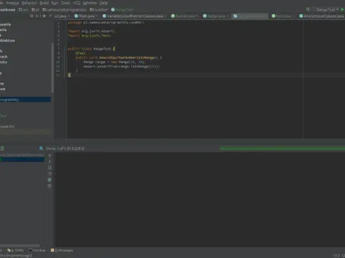Open the project panel settings gear
The width and height of the screenshot is (345, 258).
tap(44, 16)
